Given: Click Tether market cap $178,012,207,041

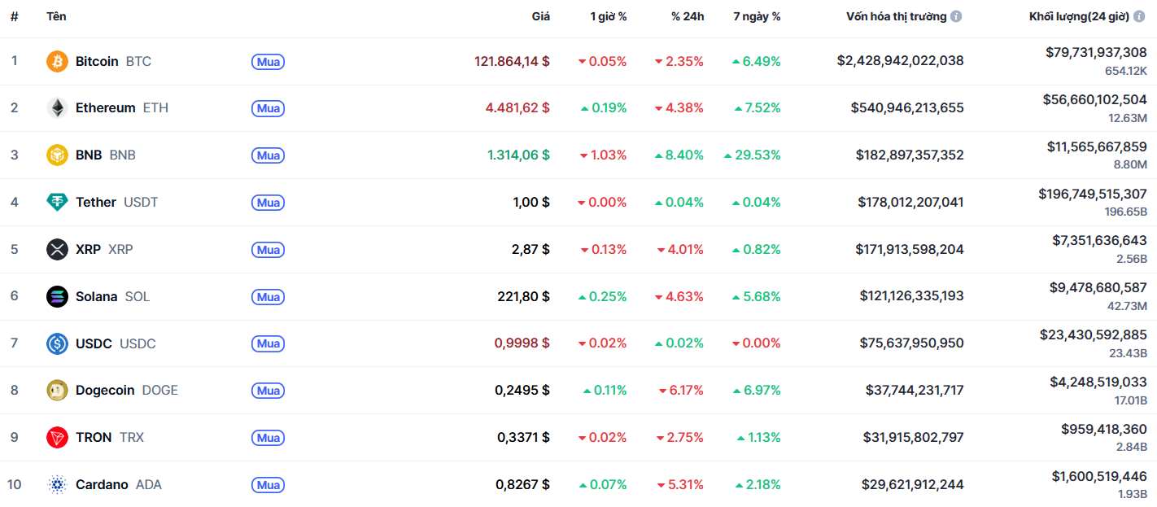Looking at the screenshot, I should (910, 203).
